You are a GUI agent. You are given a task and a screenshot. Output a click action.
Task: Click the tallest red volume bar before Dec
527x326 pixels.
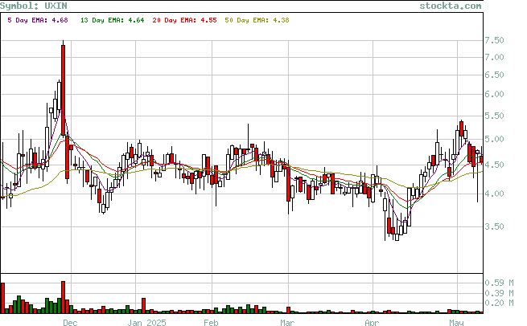64,297
